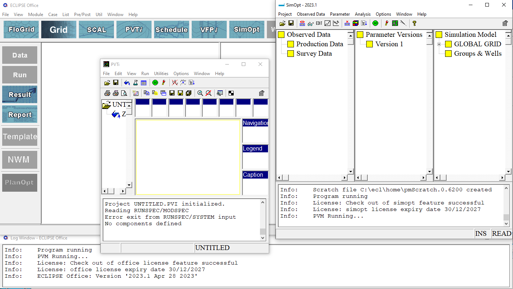Click green map icon in SimOpt toolbar
This screenshot has width=513, height=289.
coord(395,23)
